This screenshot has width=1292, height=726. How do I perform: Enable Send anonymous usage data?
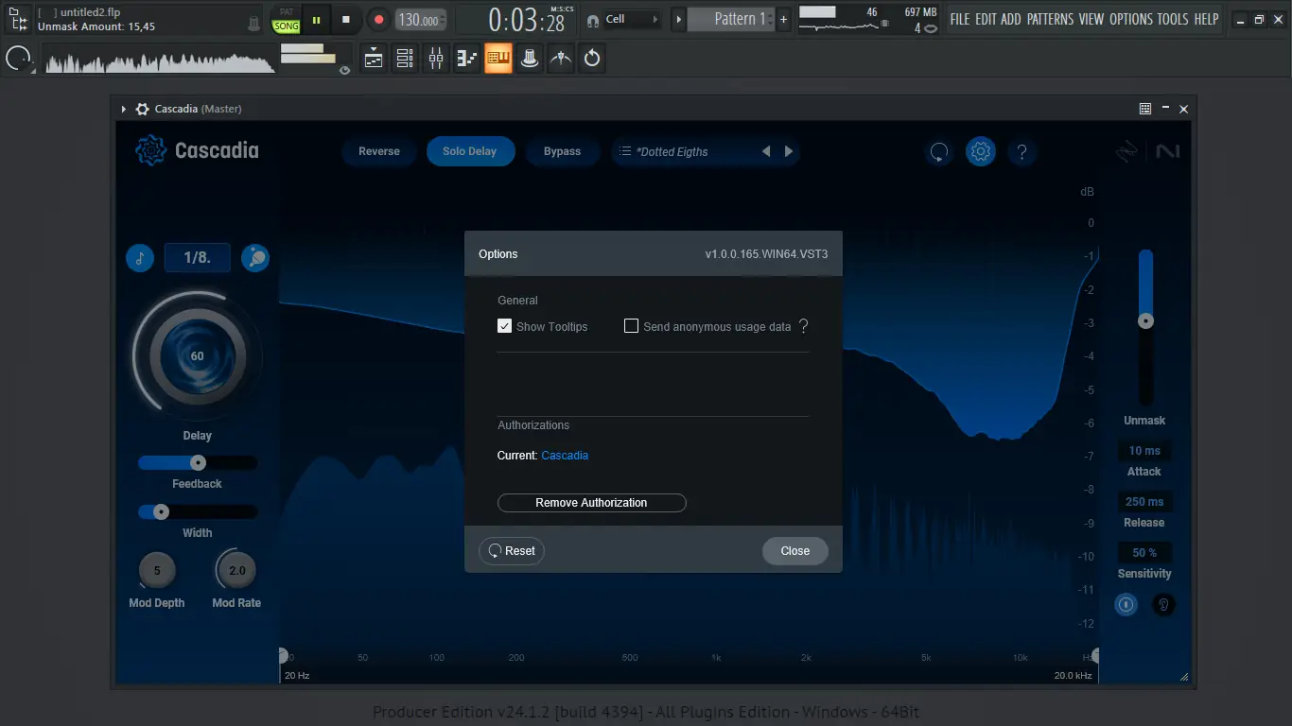(631, 325)
